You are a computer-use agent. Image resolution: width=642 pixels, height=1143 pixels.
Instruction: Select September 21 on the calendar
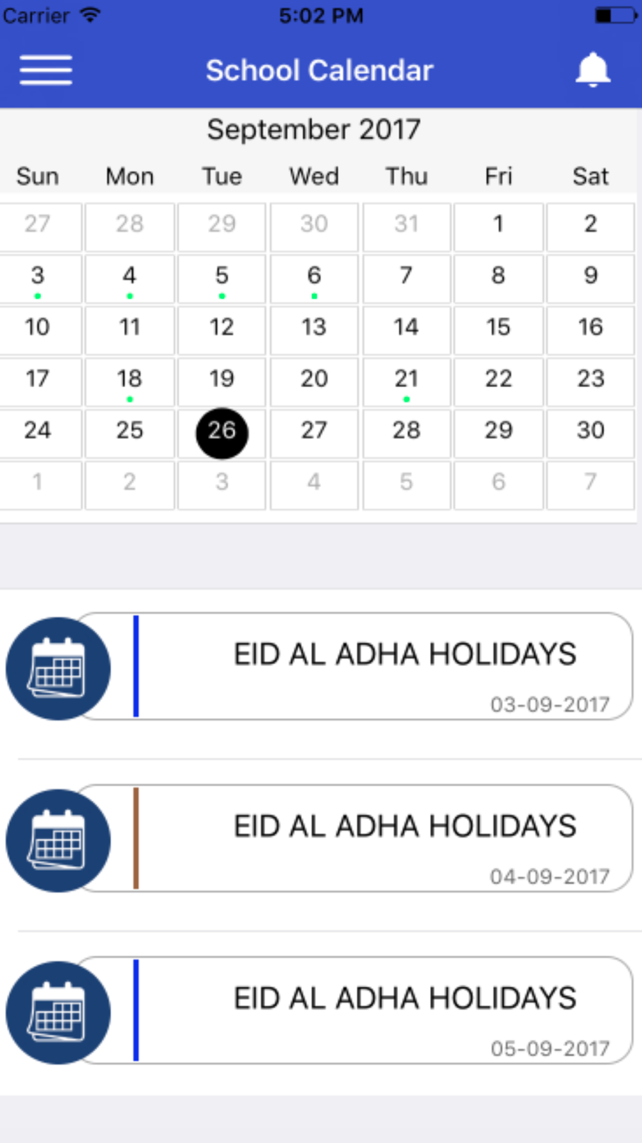[406, 382]
